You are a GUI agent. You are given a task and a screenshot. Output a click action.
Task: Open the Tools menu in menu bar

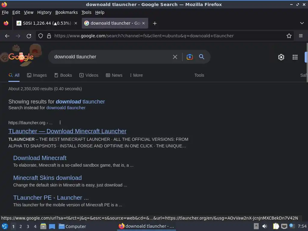(86, 12)
